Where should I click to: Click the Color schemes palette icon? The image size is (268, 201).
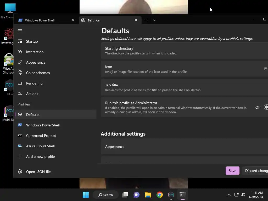(x=20, y=73)
